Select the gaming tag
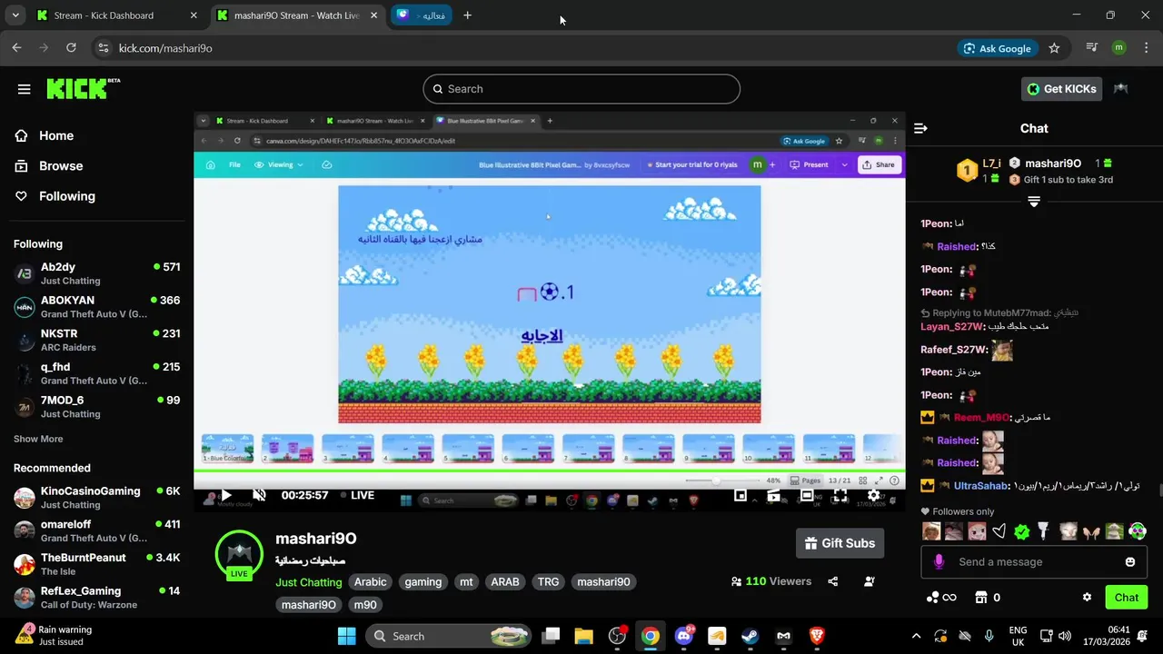 pyautogui.click(x=422, y=582)
